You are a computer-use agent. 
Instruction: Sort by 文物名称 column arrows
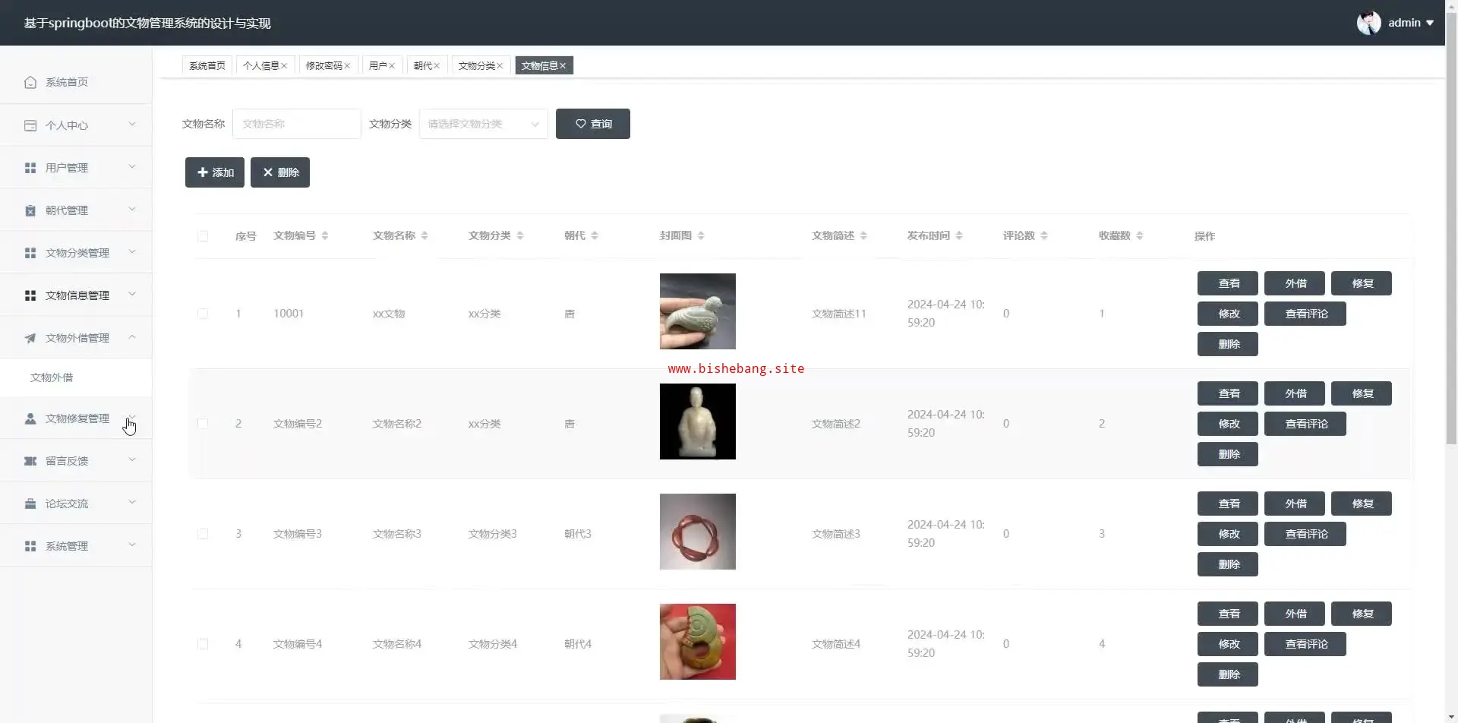click(x=424, y=235)
